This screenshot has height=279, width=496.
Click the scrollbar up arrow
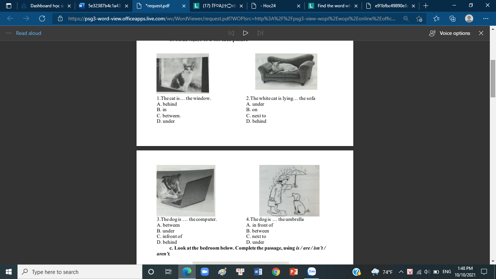pyautogui.click(x=493, y=28)
